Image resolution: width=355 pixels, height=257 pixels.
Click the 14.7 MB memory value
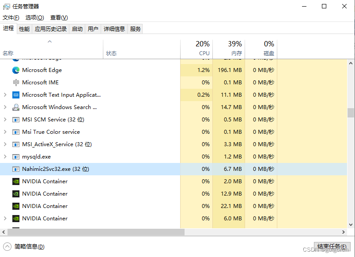click(231, 107)
